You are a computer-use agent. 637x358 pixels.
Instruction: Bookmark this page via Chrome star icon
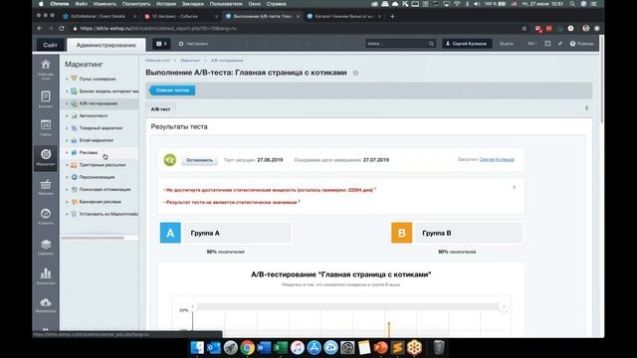[525, 29]
